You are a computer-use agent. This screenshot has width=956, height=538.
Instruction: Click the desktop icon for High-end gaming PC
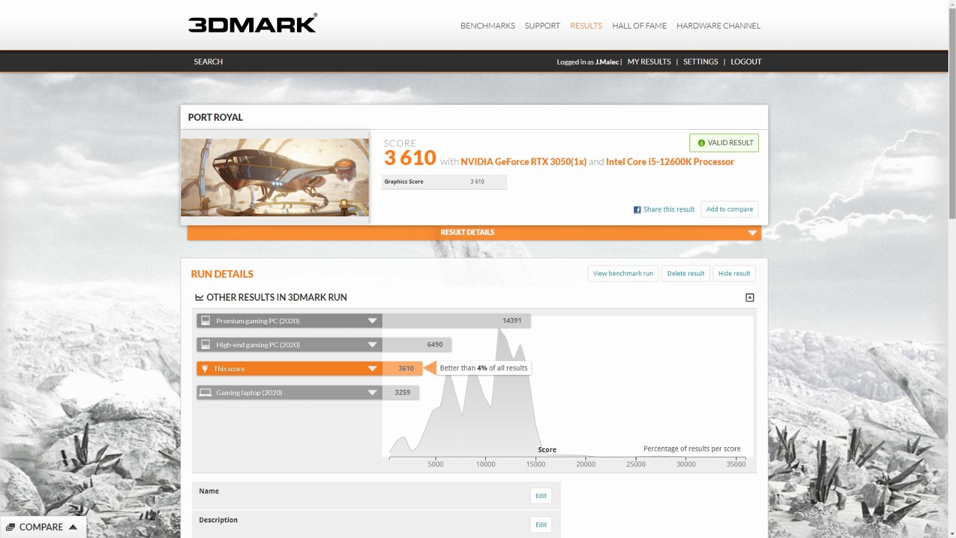tap(206, 344)
